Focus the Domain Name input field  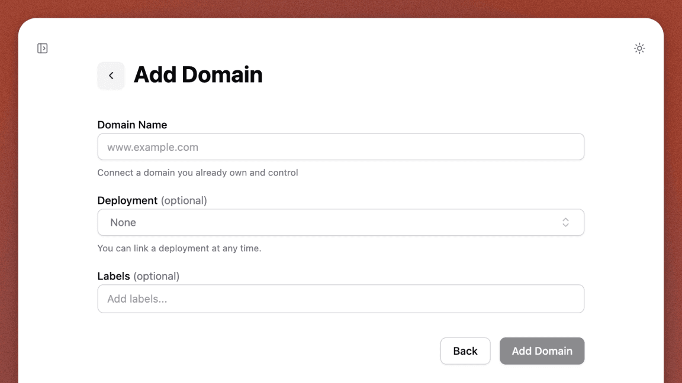pyautogui.click(x=340, y=147)
